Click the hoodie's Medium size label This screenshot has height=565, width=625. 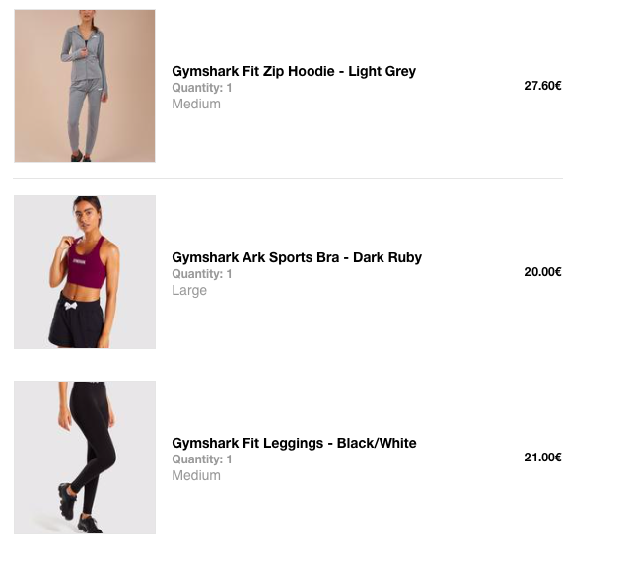(196, 105)
